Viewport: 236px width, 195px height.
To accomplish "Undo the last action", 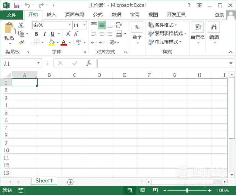I will [x=27, y=5].
